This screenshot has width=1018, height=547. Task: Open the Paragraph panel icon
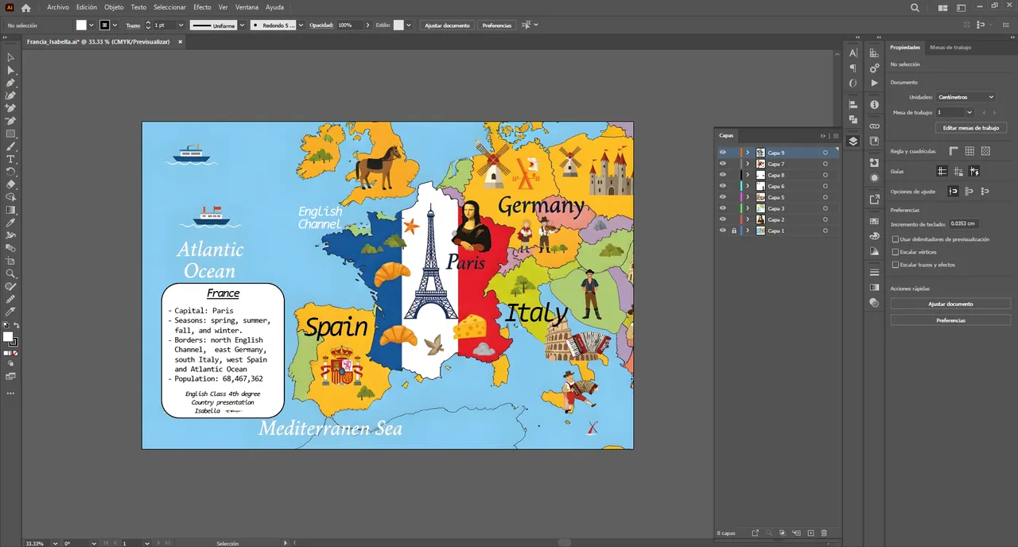(853, 68)
